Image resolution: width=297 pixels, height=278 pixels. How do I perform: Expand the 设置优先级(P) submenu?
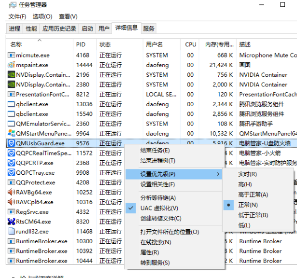point(174,174)
